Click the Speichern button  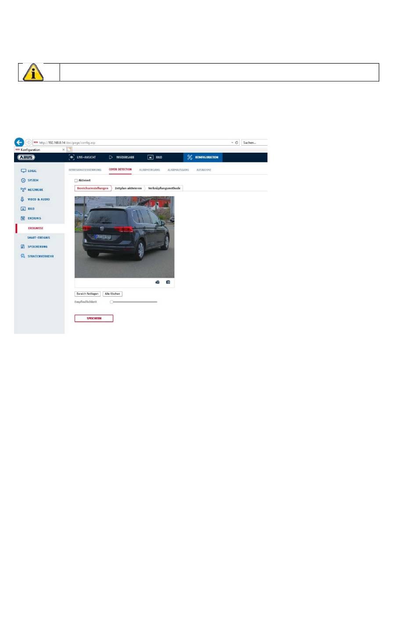(x=94, y=319)
